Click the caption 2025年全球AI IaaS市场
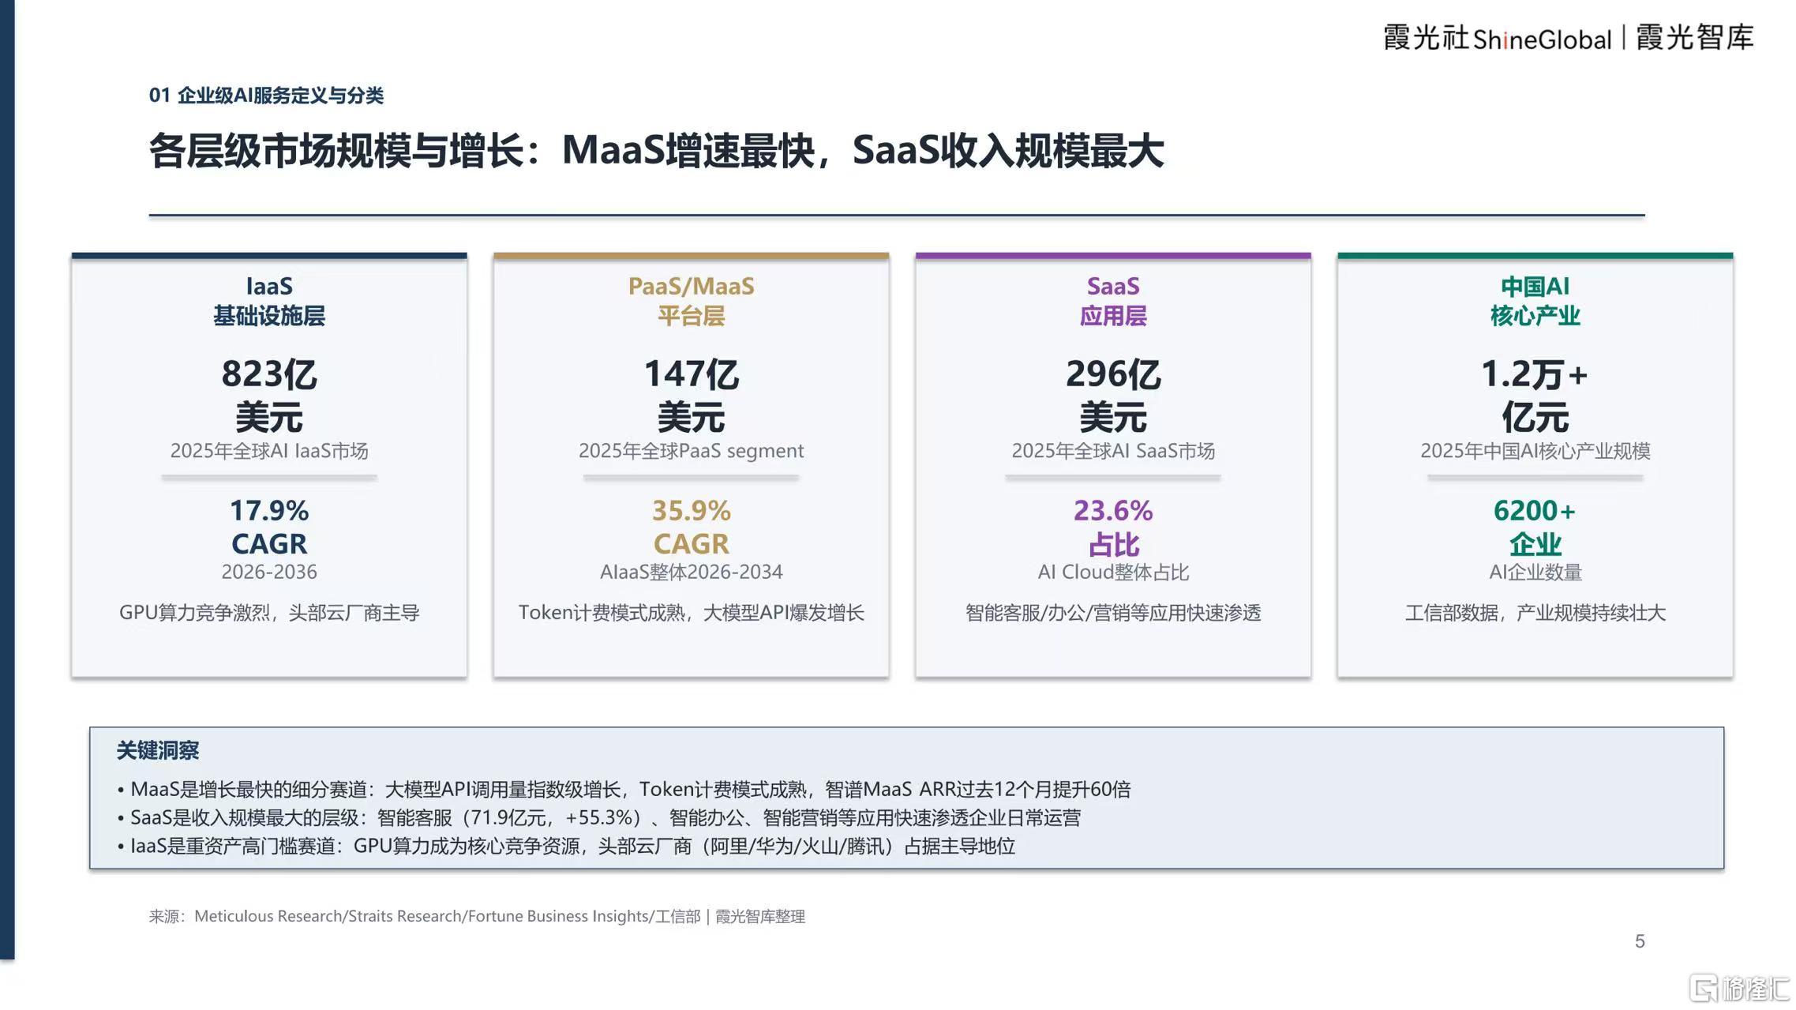This screenshot has width=1796, height=1010. [269, 451]
